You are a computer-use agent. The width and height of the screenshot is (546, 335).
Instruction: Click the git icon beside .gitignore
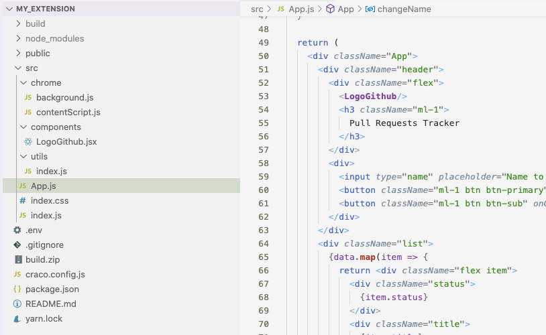(x=17, y=245)
